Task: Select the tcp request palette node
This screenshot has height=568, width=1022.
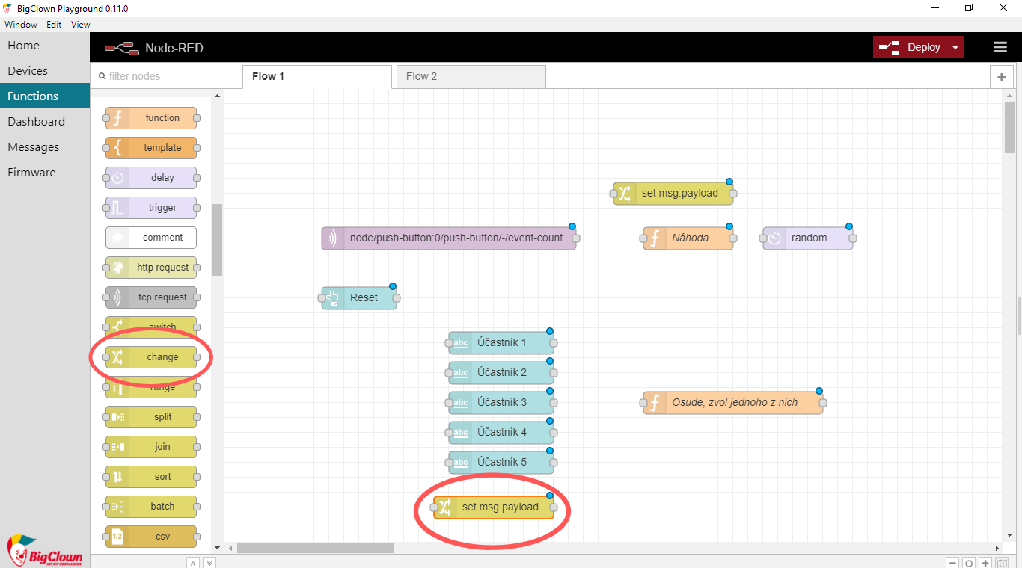Action: pyautogui.click(x=151, y=297)
